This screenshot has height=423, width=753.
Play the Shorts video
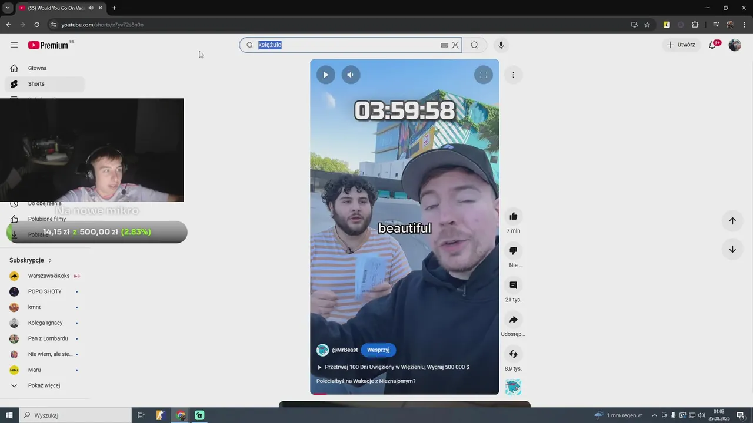click(325, 75)
